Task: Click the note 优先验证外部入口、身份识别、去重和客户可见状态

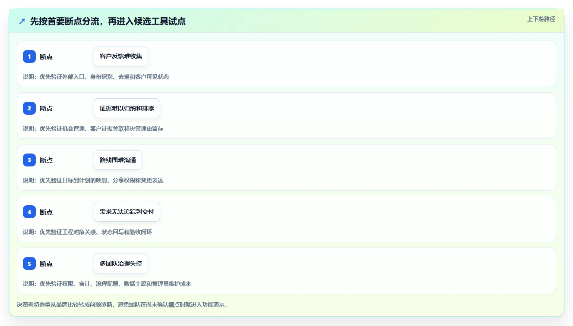Action: pyautogui.click(x=104, y=77)
